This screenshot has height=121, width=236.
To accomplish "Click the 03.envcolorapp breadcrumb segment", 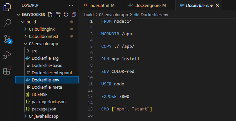I will [x=114, y=15].
